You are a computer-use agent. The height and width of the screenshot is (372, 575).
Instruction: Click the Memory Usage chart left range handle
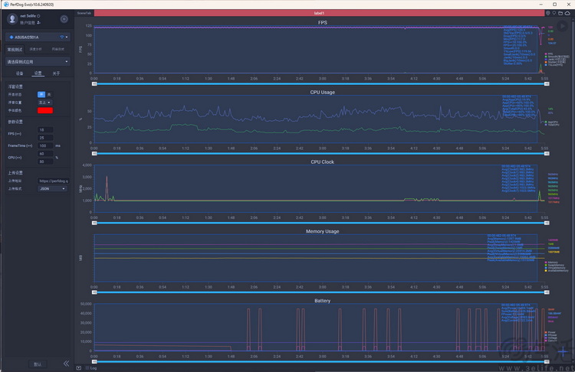pyautogui.click(x=94, y=292)
